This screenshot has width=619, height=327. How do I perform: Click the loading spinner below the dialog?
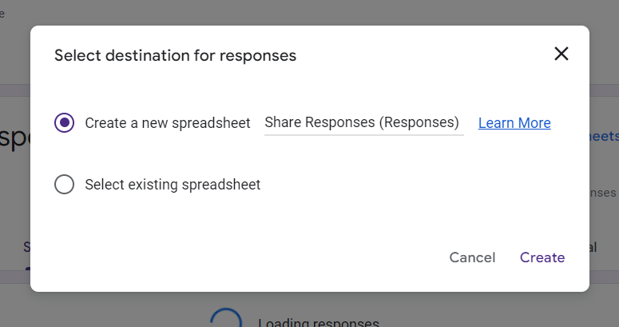(225, 320)
